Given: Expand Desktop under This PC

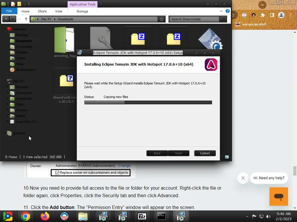Looking at the screenshot, I should [x=8, y=87].
